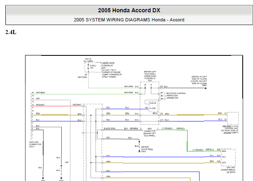This screenshot has width=253, height=181.
Task: Click the ABS Modulator Control Unit label
Action: [x=230, y=129]
